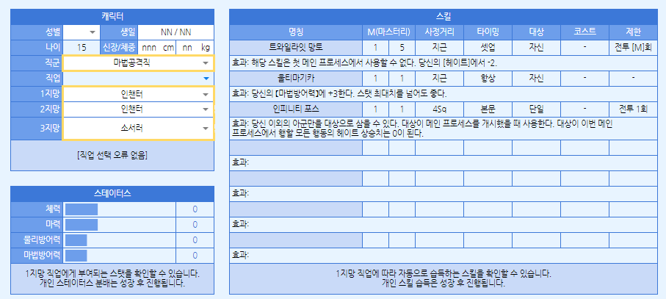
Task: Click the 마법방어력 value 0
Action: click(195, 255)
